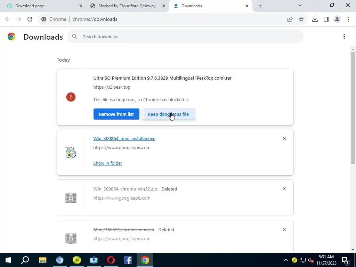The height and width of the screenshot is (267, 356).
Task: Open the green plus app in taskbar
Action: click(x=77, y=260)
